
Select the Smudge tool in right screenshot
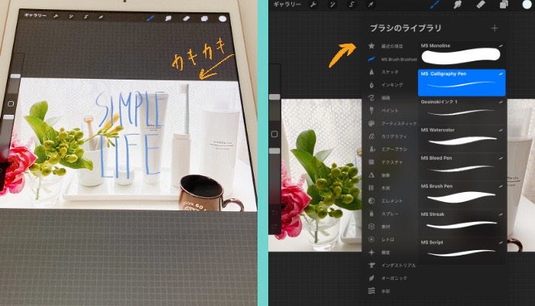(x=458, y=5)
